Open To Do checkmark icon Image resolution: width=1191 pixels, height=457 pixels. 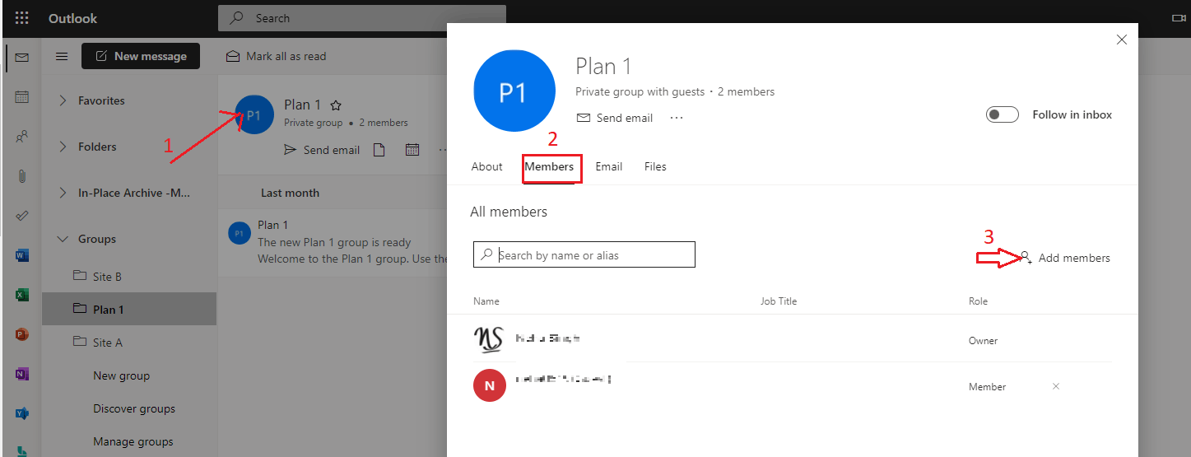(x=22, y=216)
